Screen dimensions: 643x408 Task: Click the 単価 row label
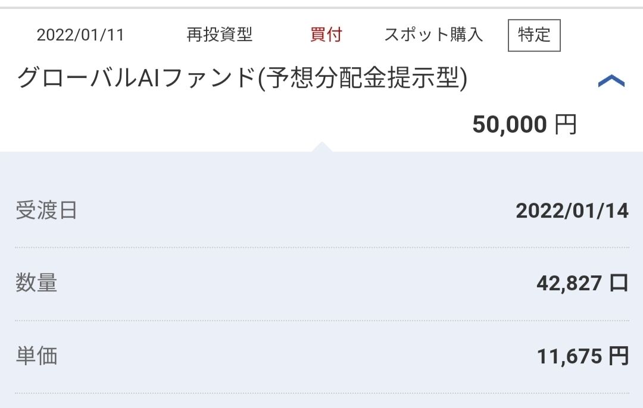click(x=36, y=356)
